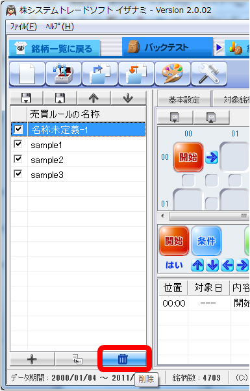Uncheck the sample2 checkbox
The width and height of the screenshot is (250, 391).
click(18, 159)
